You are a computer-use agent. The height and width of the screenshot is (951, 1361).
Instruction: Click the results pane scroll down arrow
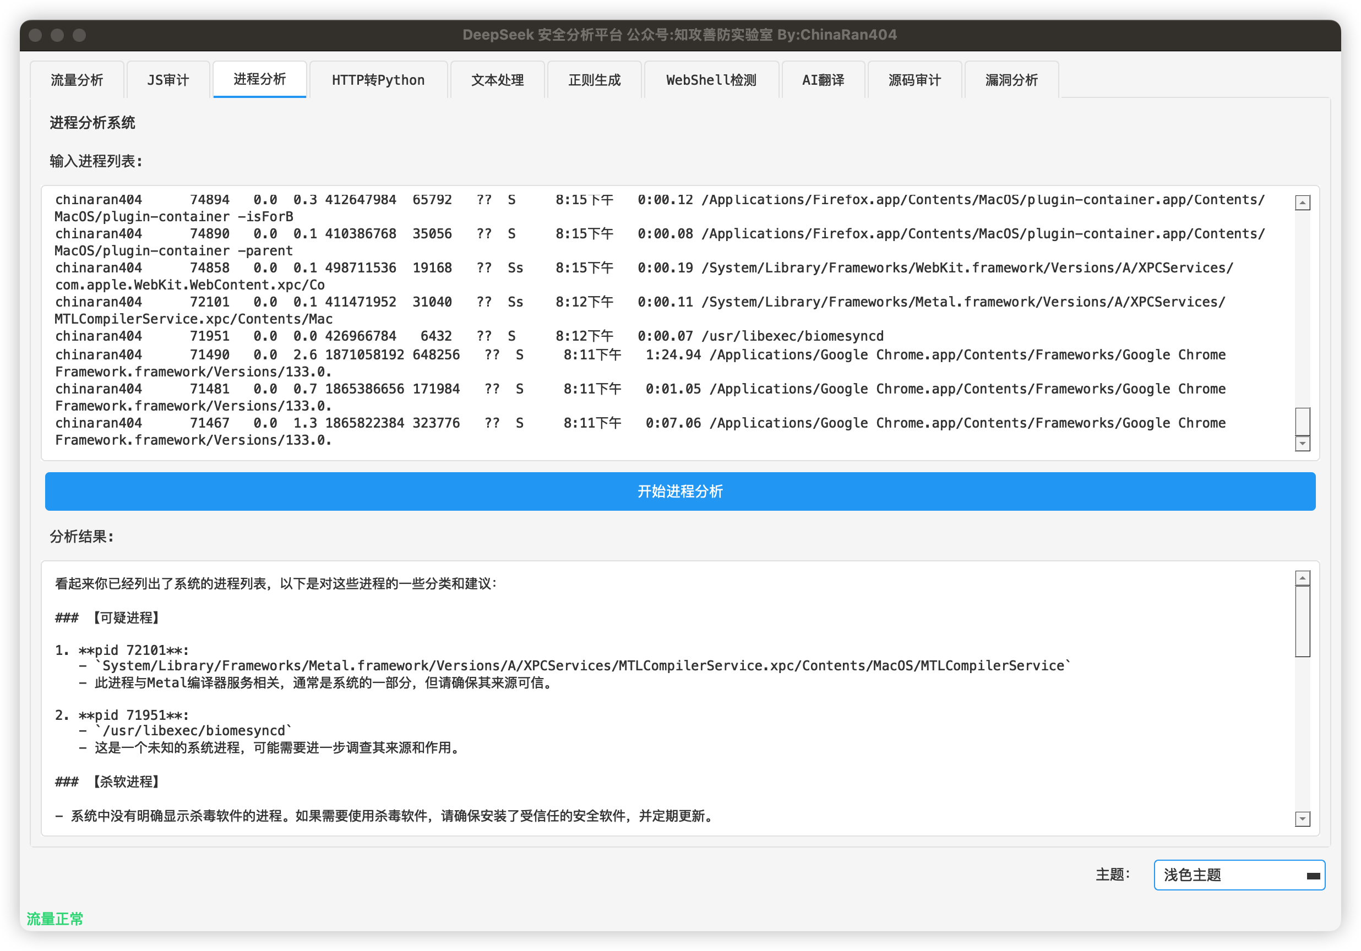click(1302, 819)
